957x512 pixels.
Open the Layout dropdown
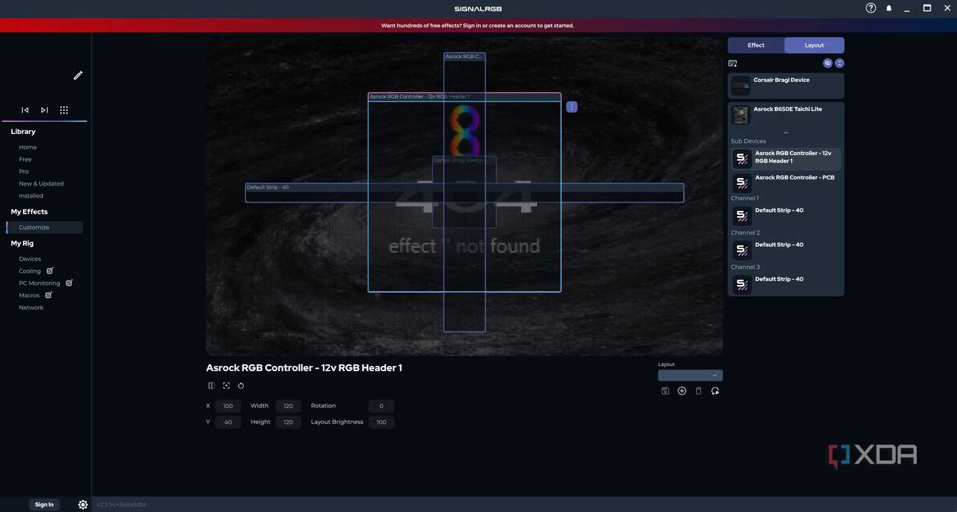[x=690, y=376]
